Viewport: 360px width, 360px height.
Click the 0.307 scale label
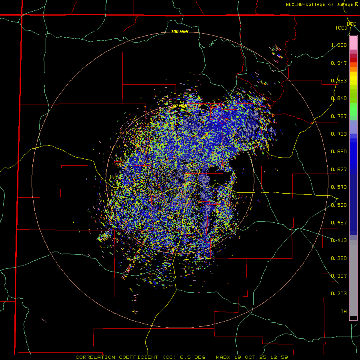(339, 276)
